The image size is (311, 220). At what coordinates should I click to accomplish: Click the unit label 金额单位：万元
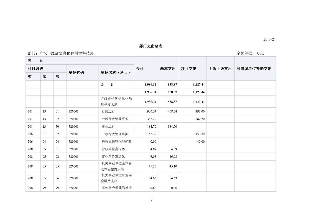[250, 53]
